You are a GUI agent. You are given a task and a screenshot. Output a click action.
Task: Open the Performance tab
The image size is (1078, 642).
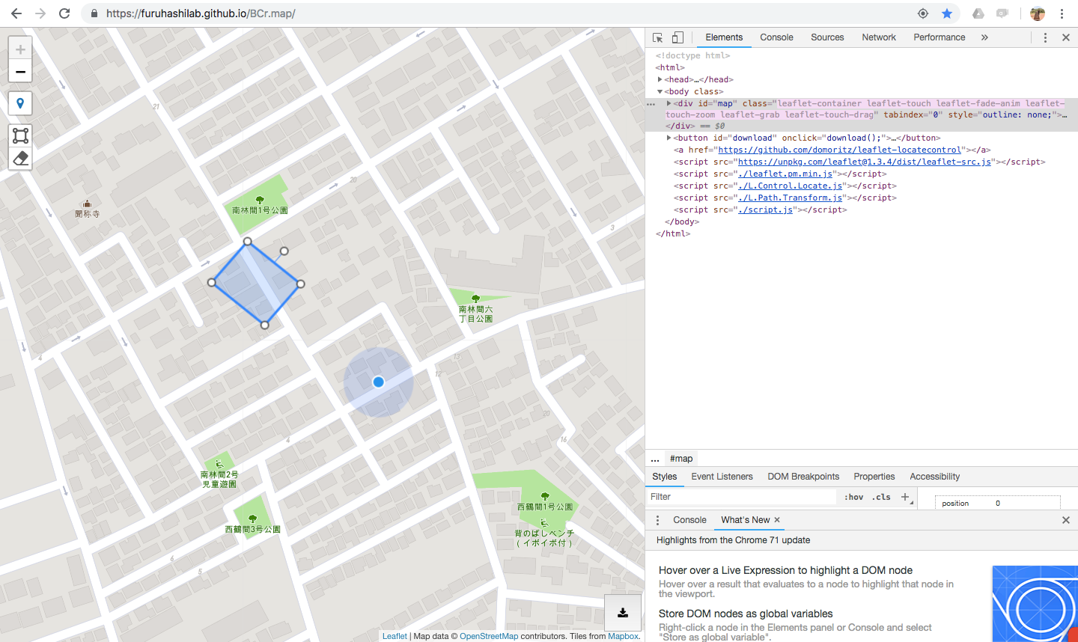tap(940, 37)
